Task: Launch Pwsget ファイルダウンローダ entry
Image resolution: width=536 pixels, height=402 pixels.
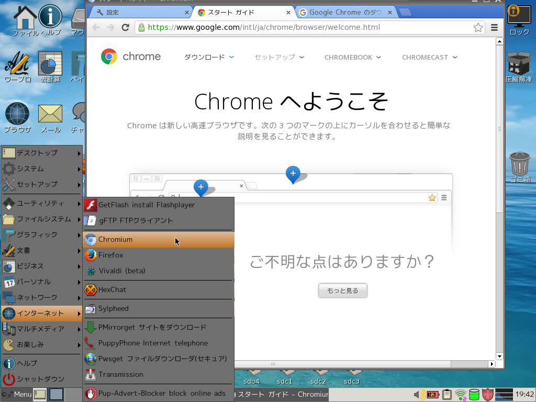Action: (x=158, y=359)
